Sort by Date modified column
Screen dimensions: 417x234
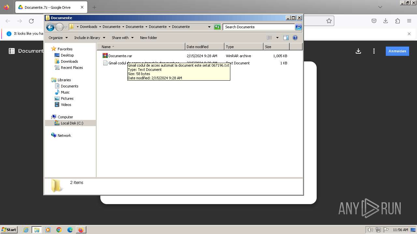tap(205, 47)
